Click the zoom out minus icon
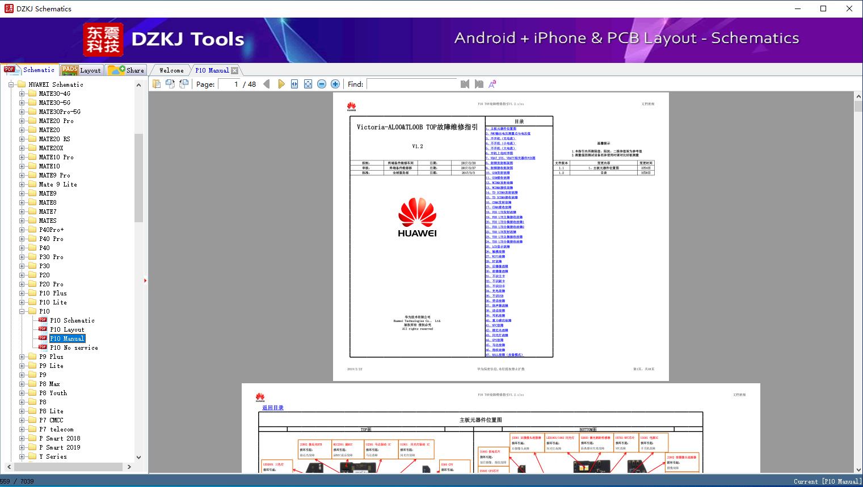The width and height of the screenshot is (863, 487). [x=322, y=84]
